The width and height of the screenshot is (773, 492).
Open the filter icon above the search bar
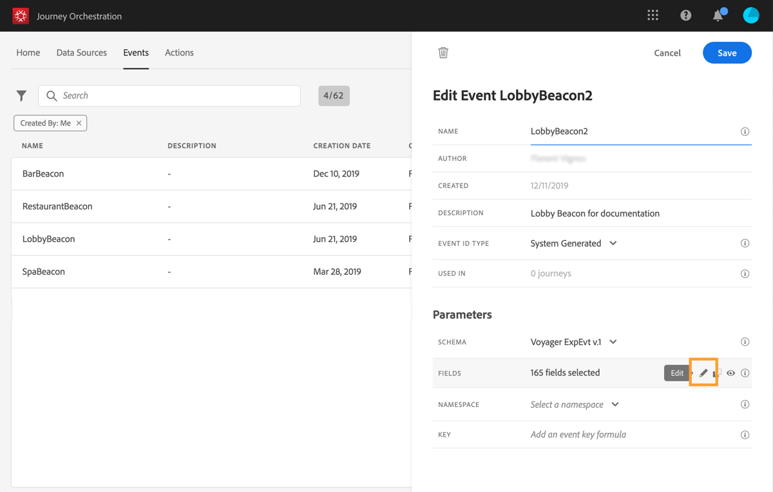pos(21,95)
